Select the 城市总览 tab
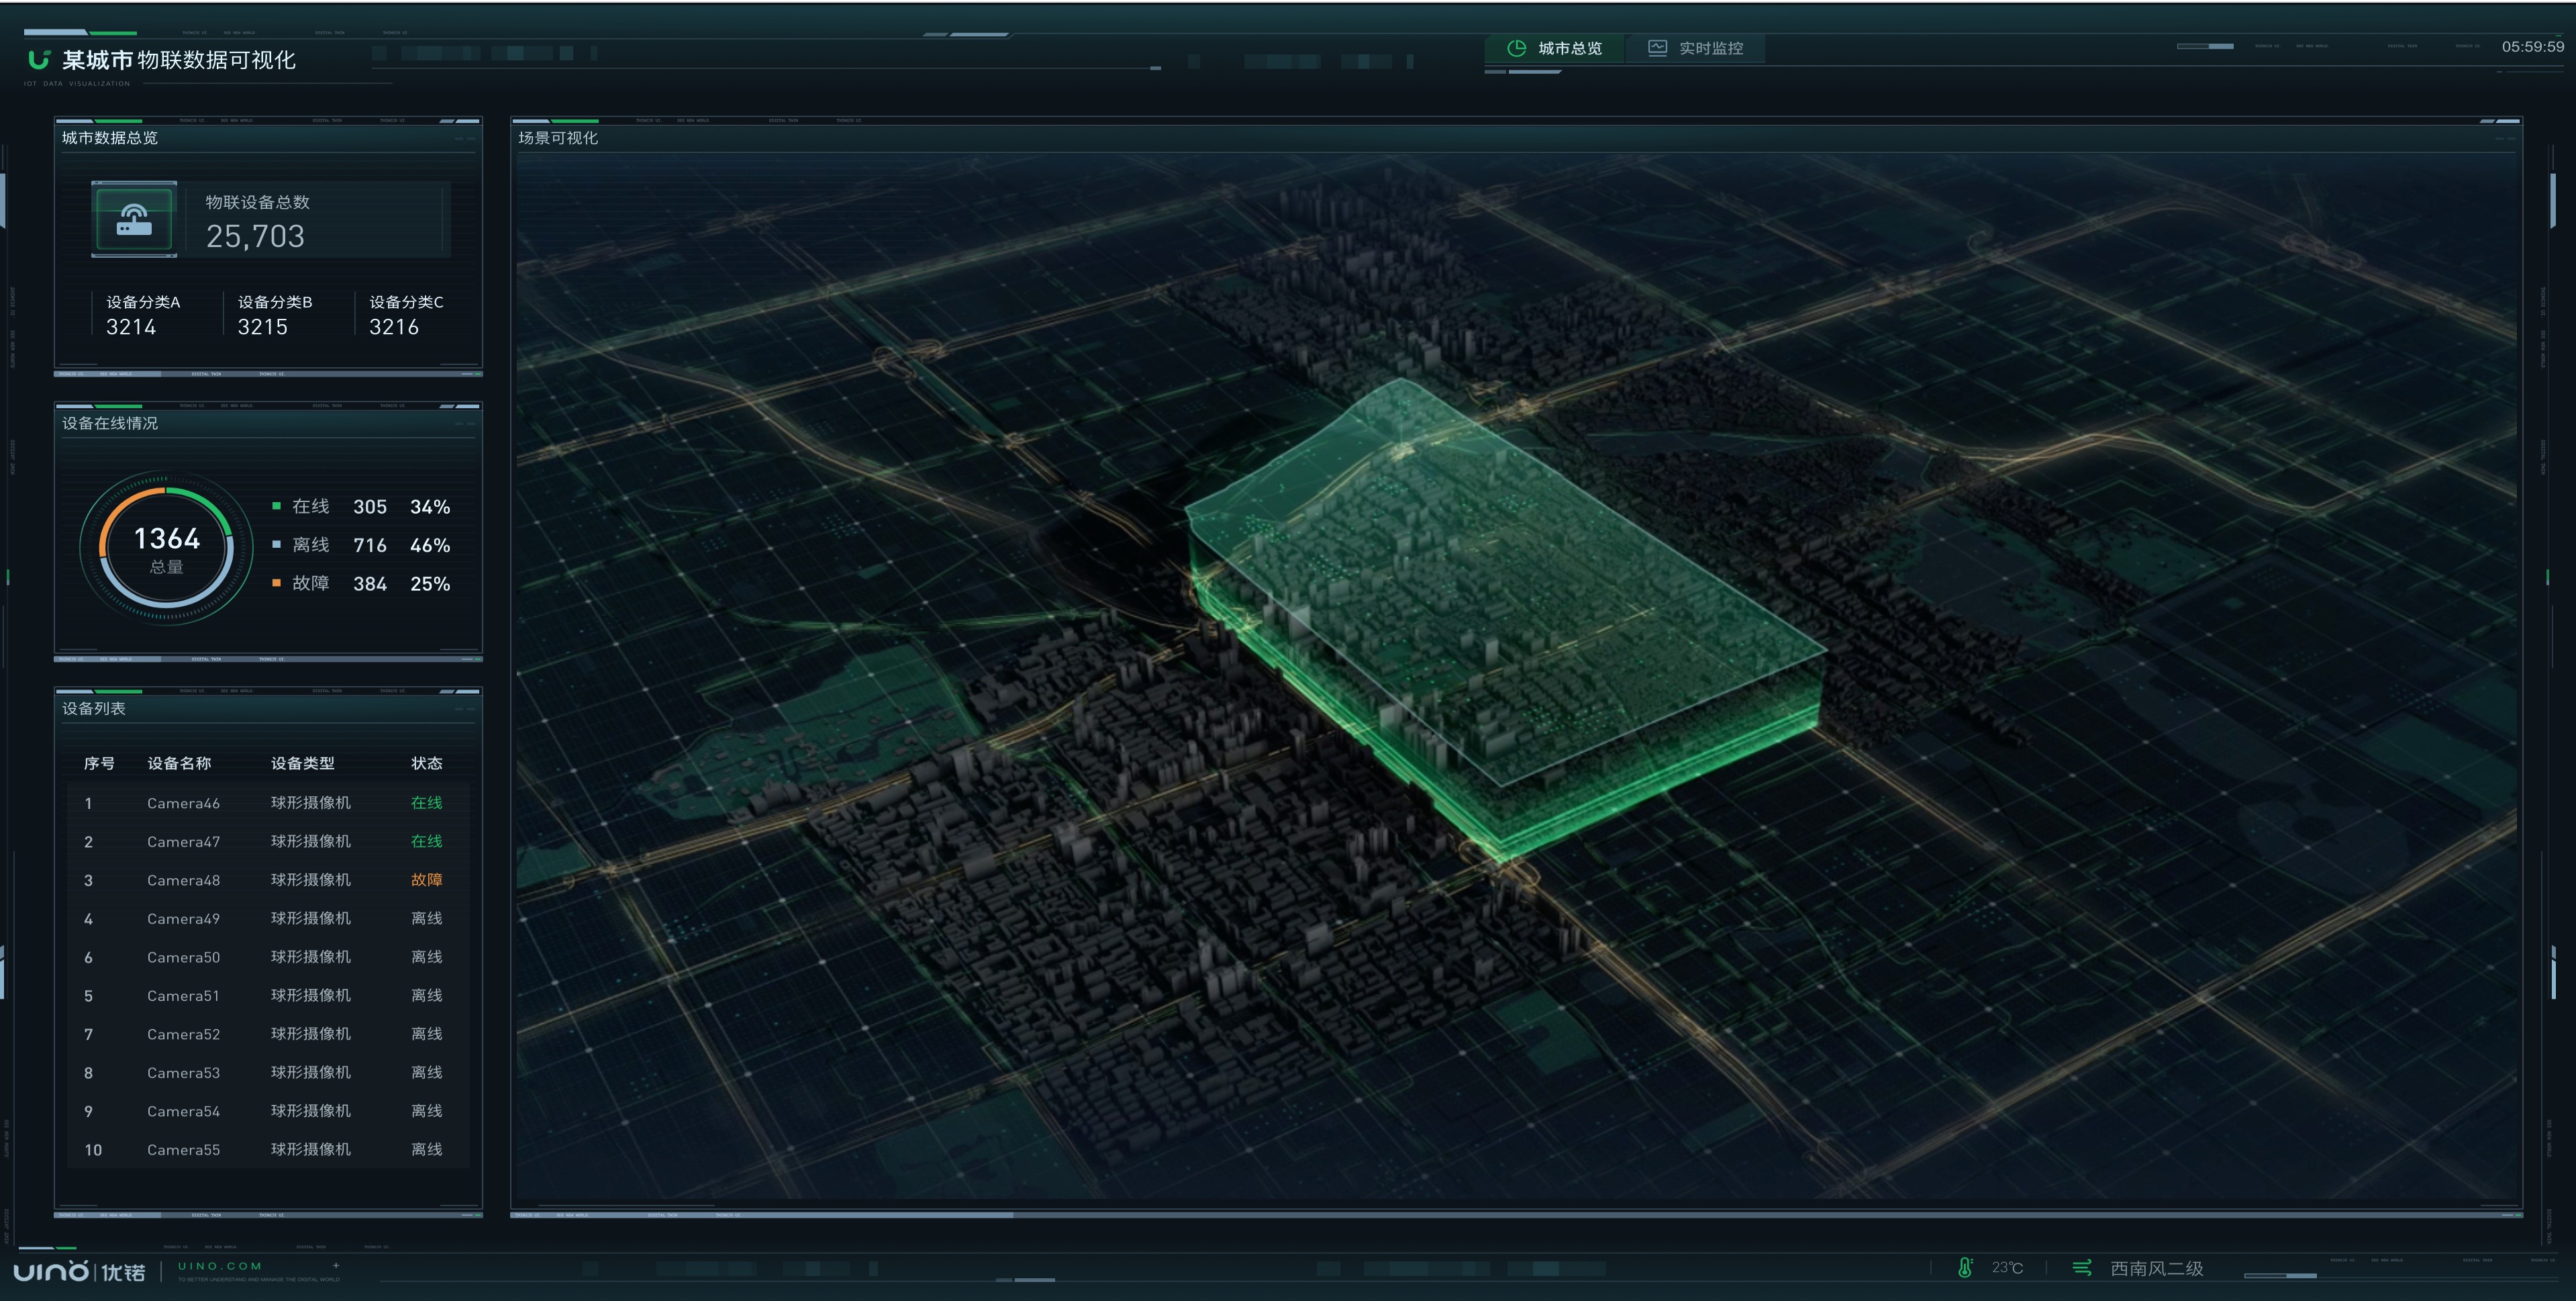This screenshot has width=2576, height=1301. tap(1556, 48)
